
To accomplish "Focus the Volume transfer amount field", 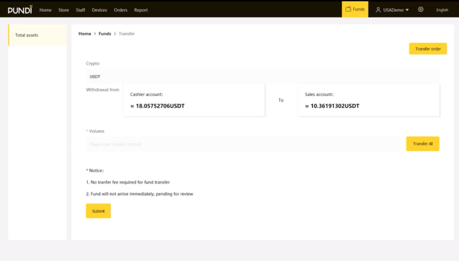I will tap(243, 144).
